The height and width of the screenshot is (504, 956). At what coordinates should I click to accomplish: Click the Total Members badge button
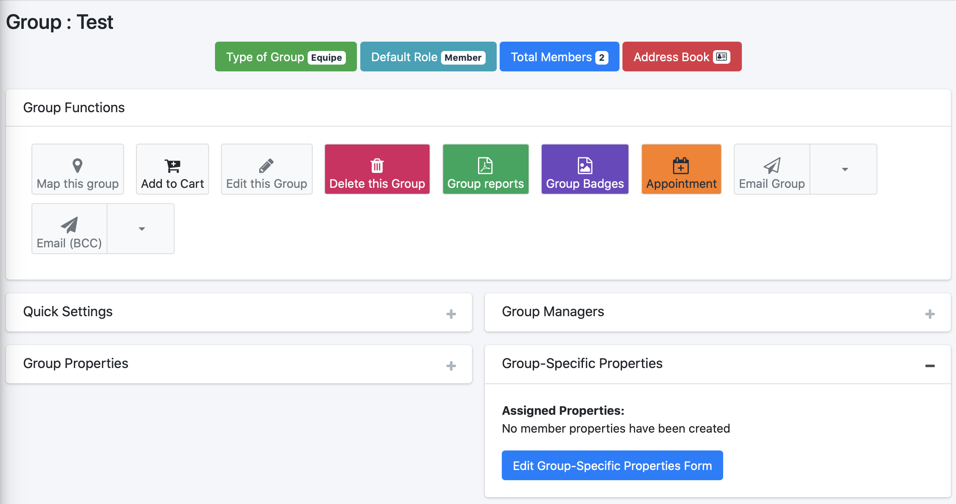560,57
